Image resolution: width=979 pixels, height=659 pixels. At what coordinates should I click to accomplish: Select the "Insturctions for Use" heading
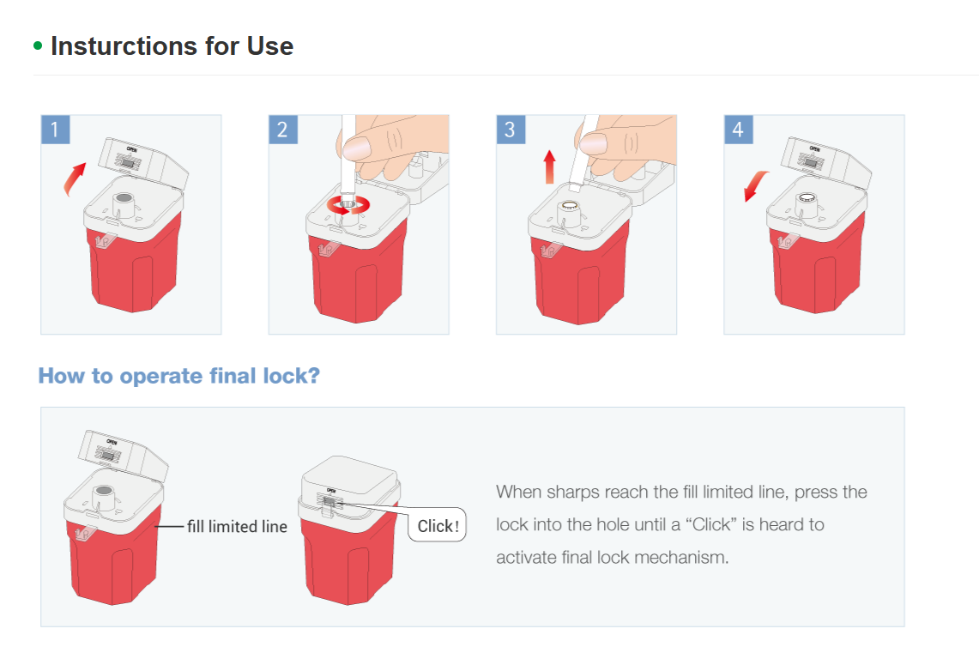pyautogui.click(x=172, y=46)
